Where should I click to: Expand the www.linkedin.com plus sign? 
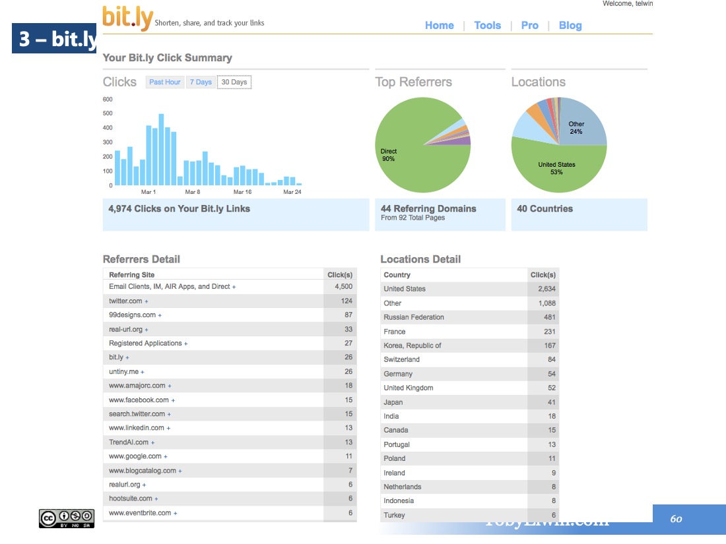point(168,429)
